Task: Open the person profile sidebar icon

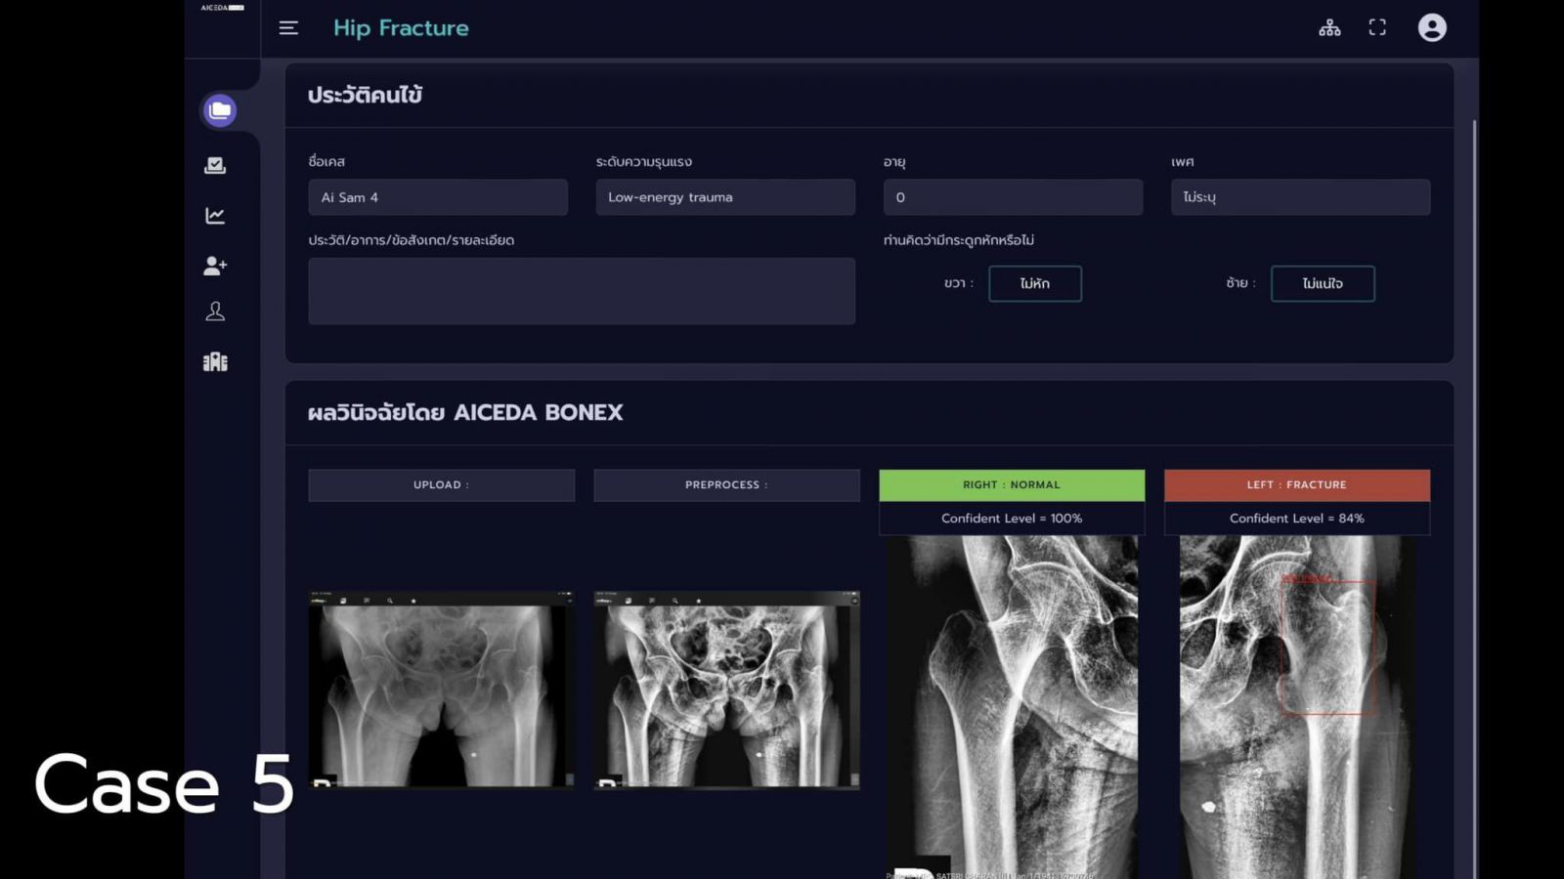Action: point(215,312)
